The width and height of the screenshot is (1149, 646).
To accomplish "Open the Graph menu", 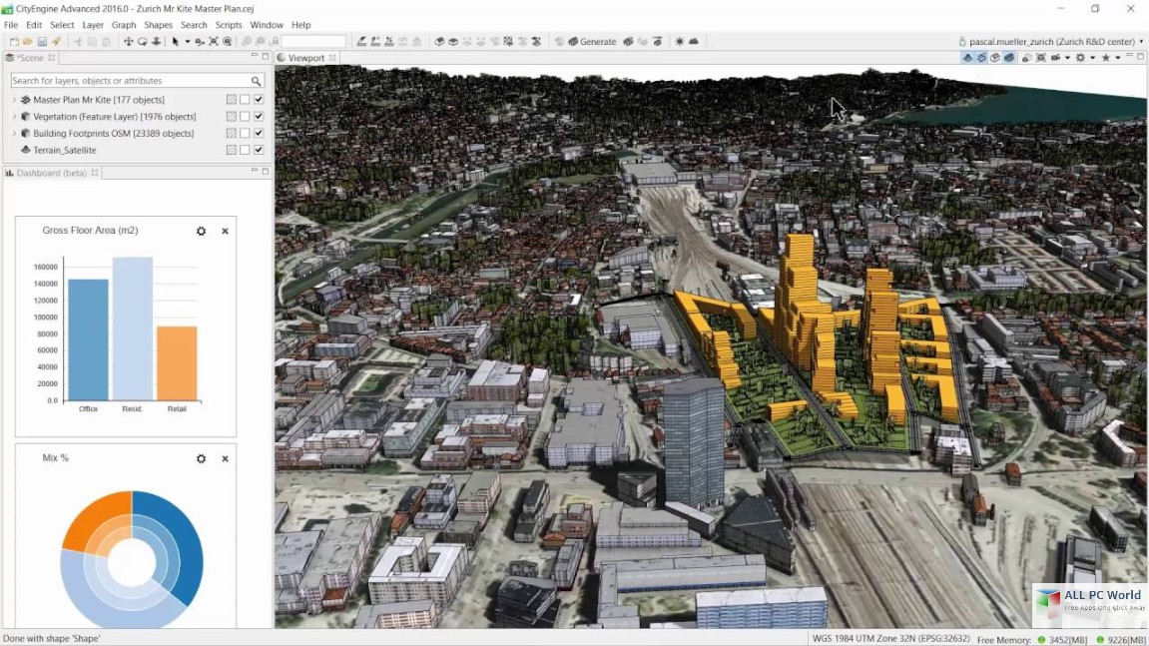I will point(124,25).
